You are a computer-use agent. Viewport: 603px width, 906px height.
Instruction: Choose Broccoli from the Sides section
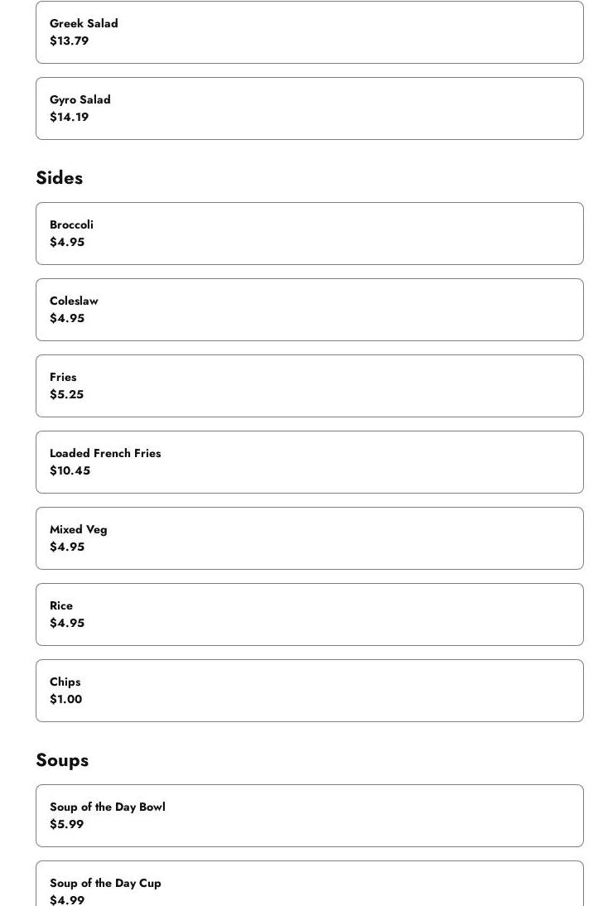(x=309, y=234)
